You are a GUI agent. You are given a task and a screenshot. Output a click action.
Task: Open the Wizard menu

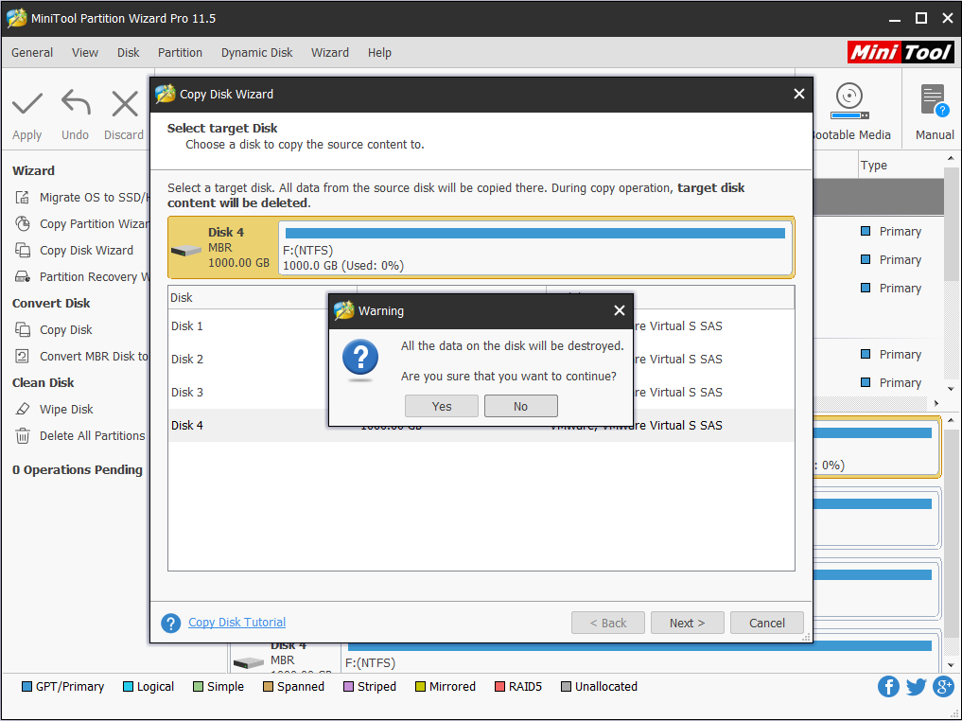[x=330, y=53]
